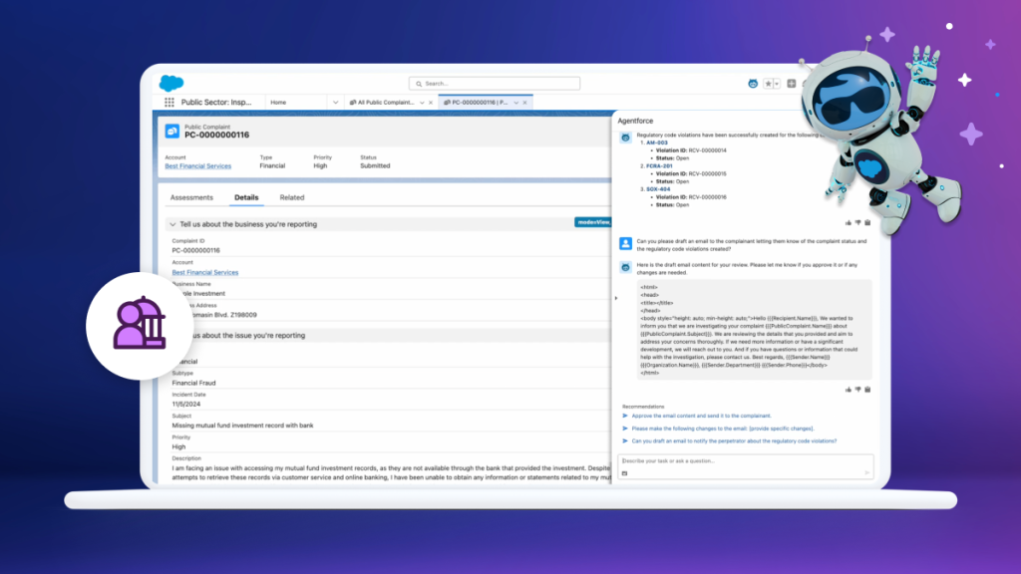Copy the Agentforce email draft using copy icon
This screenshot has height=574, width=1021.
pyautogui.click(x=865, y=391)
